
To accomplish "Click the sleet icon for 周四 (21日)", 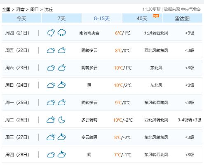I will [62, 33].
